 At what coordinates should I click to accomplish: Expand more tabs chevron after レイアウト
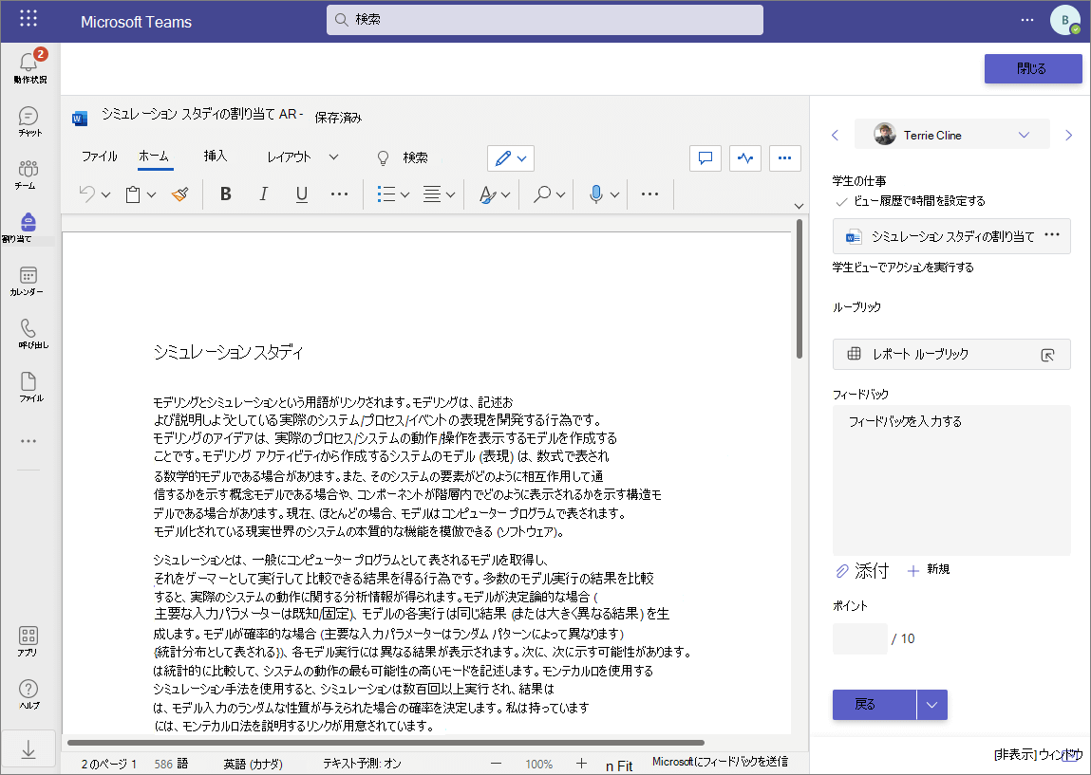coord(333,157)
